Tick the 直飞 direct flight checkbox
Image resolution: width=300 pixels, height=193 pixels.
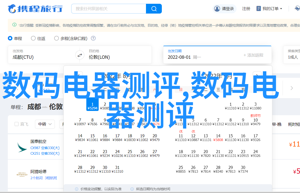pyautogui.click(x=17, y=124)
